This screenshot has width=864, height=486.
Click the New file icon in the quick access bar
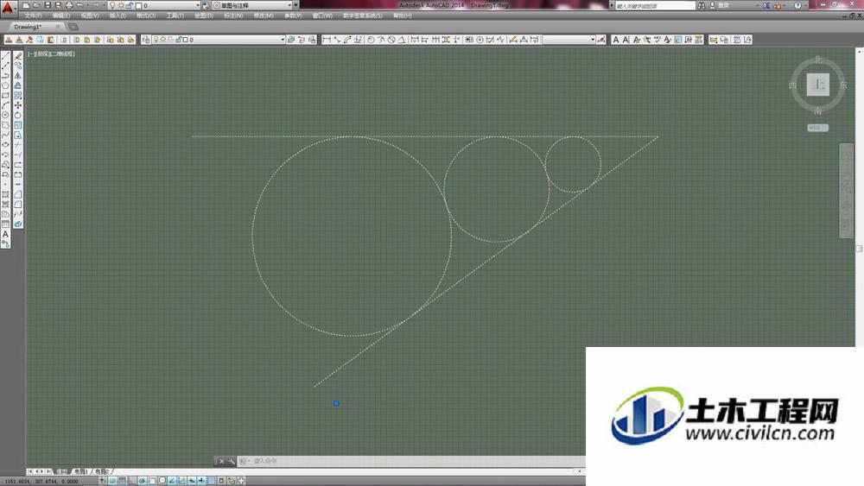(x=26, y=5)
